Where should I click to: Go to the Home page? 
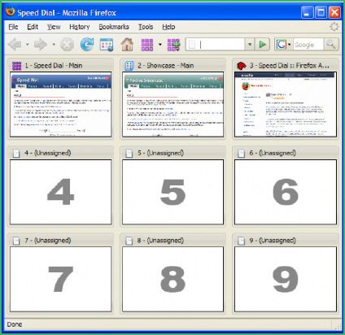pos(127,45)
